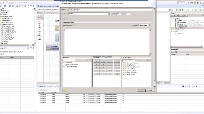Select the Join node in Scenario palette

[40, 22]
